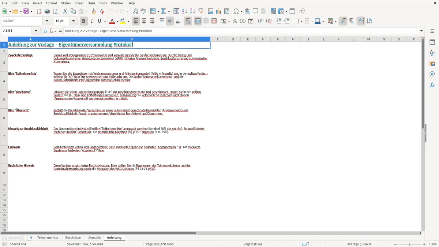Click the formula input line
439x247 pixels.
[241, 31]
